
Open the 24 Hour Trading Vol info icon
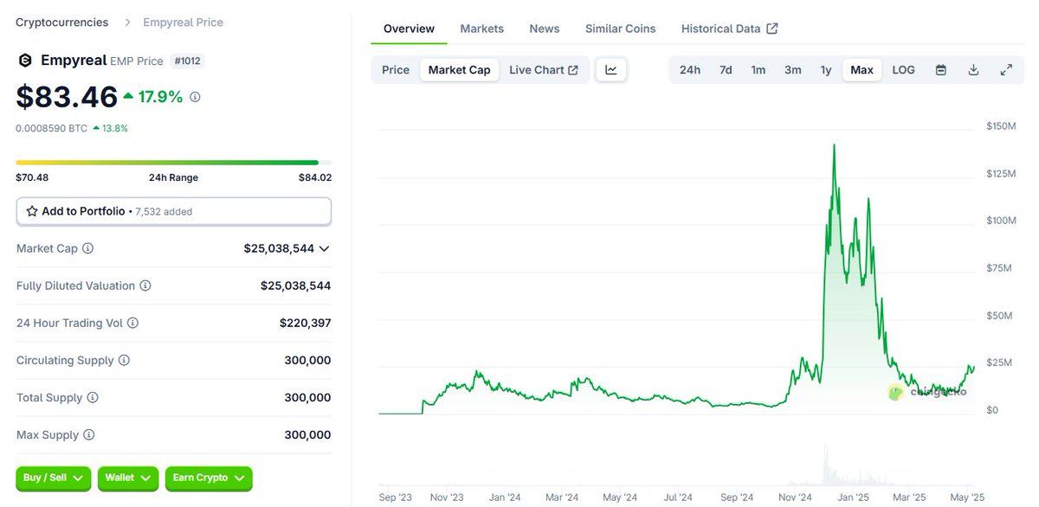click(132, 323)
